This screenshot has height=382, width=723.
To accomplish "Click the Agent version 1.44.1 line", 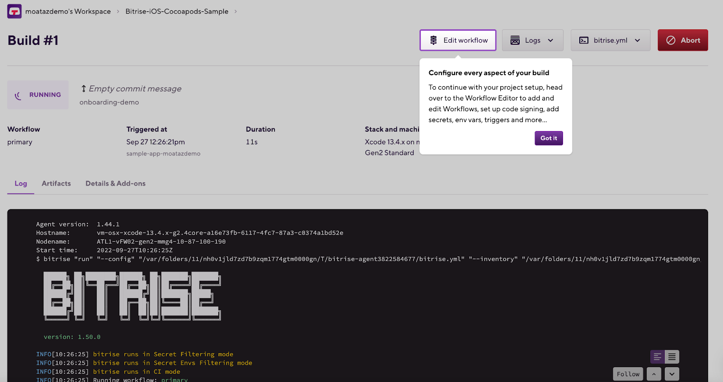I will [x=78, y=224].
